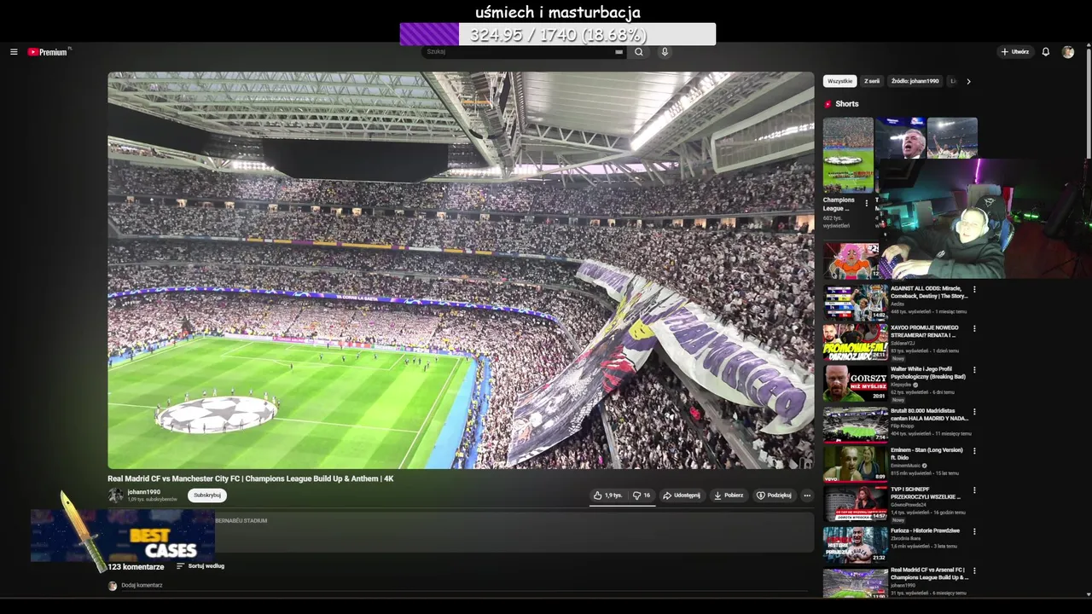This screenshot has height=614, width=1092.
Task: Click the video title text
Action: tap(251, 479)
